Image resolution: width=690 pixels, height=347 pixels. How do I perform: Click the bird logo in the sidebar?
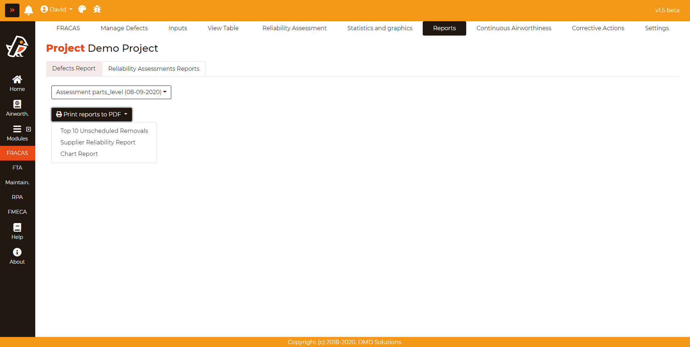(x=17, y=46)
